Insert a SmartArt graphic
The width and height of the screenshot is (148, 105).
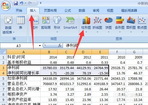click(70, 23)
